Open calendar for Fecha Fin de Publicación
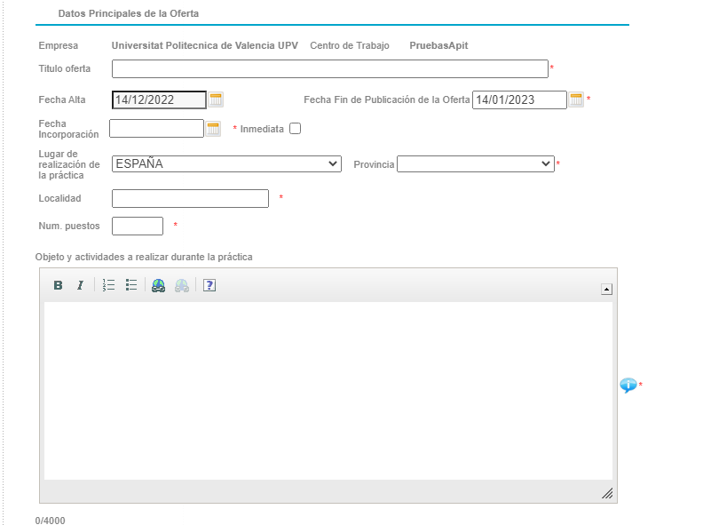703x525 pixels. point(576,99)
